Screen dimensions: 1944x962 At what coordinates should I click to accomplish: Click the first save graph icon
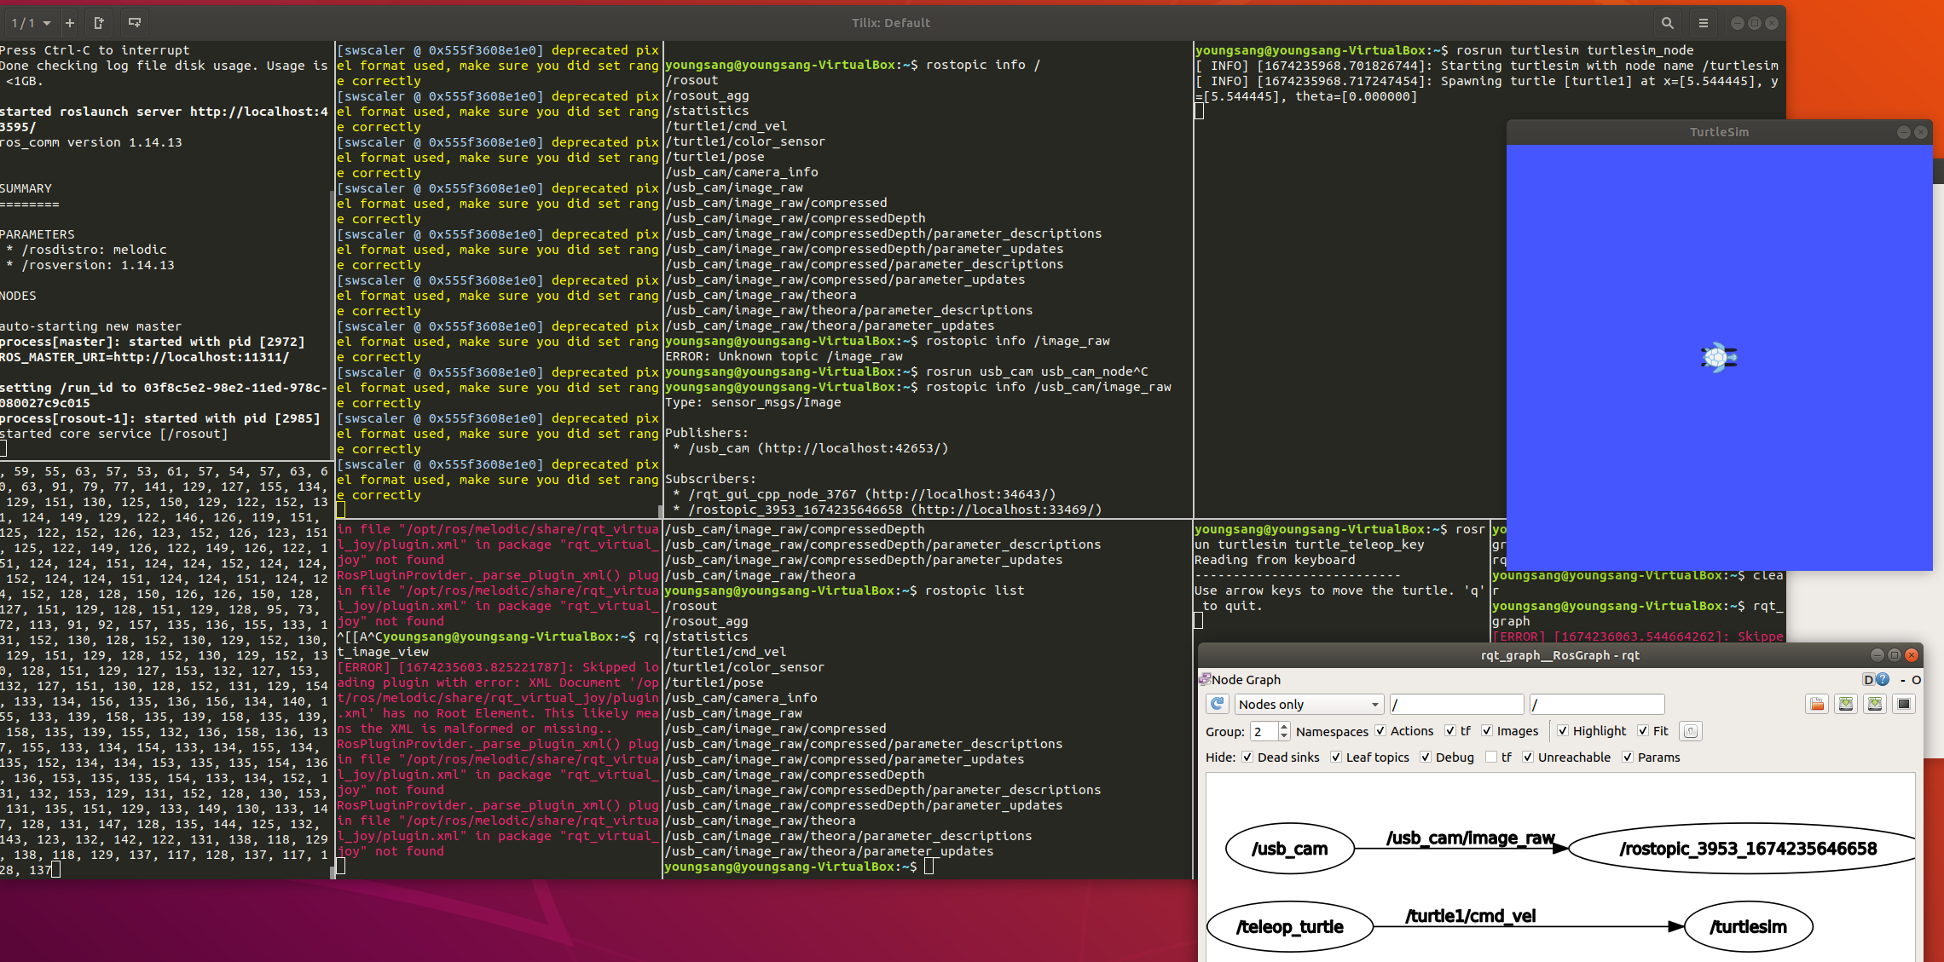click(x=1846, y=704)
